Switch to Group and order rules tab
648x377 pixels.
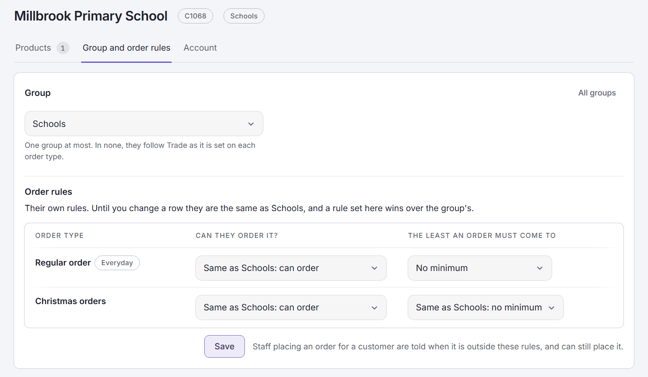click(x=126, y=48)
